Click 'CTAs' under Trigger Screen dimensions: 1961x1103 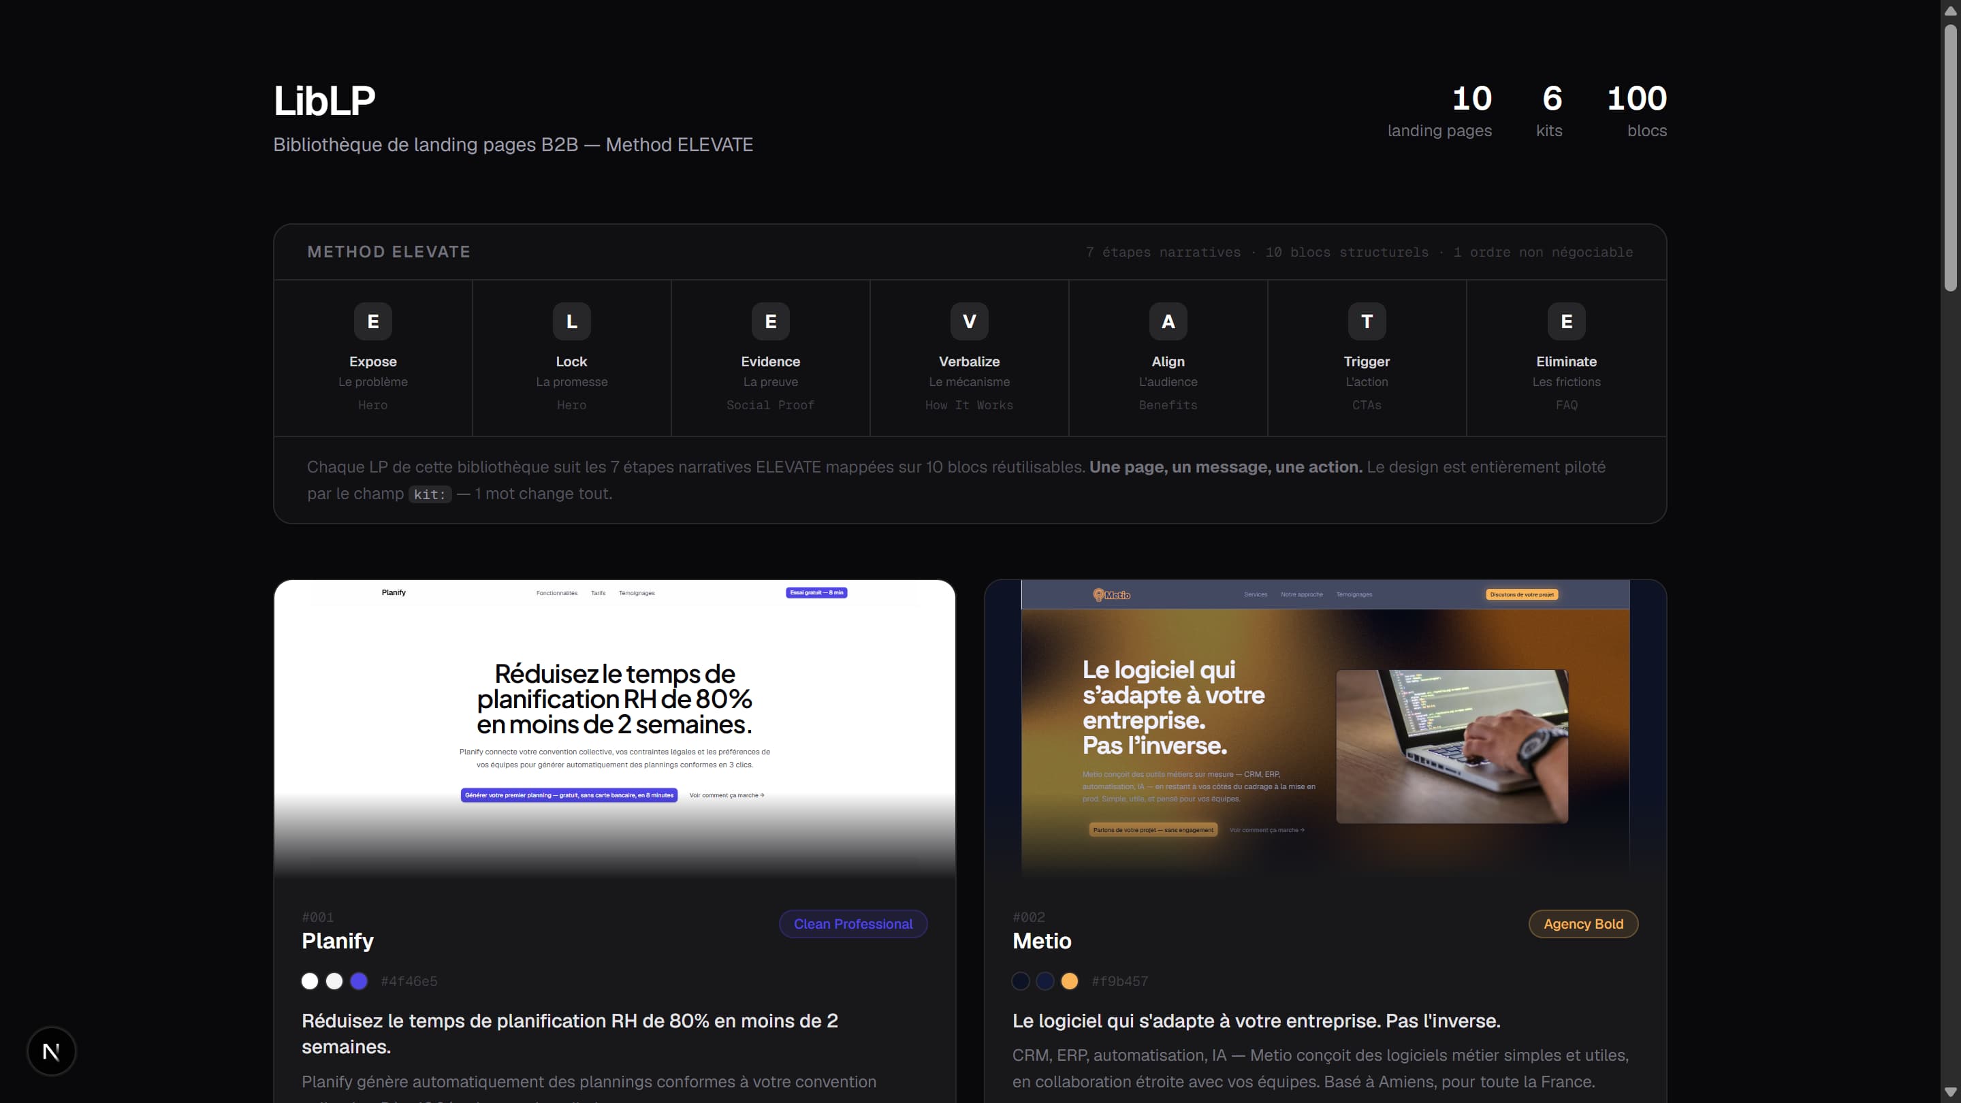1367,405
